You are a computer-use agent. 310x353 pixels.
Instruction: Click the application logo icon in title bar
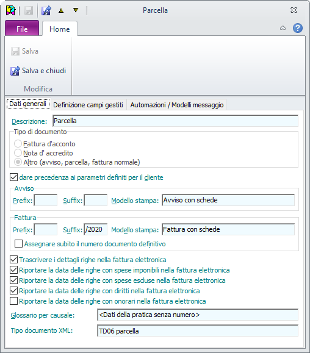click(10, 10)
